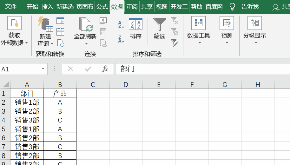Select cell A4 containing 销售3部
This screenshot has width=290, height=165.
point(27,120)
